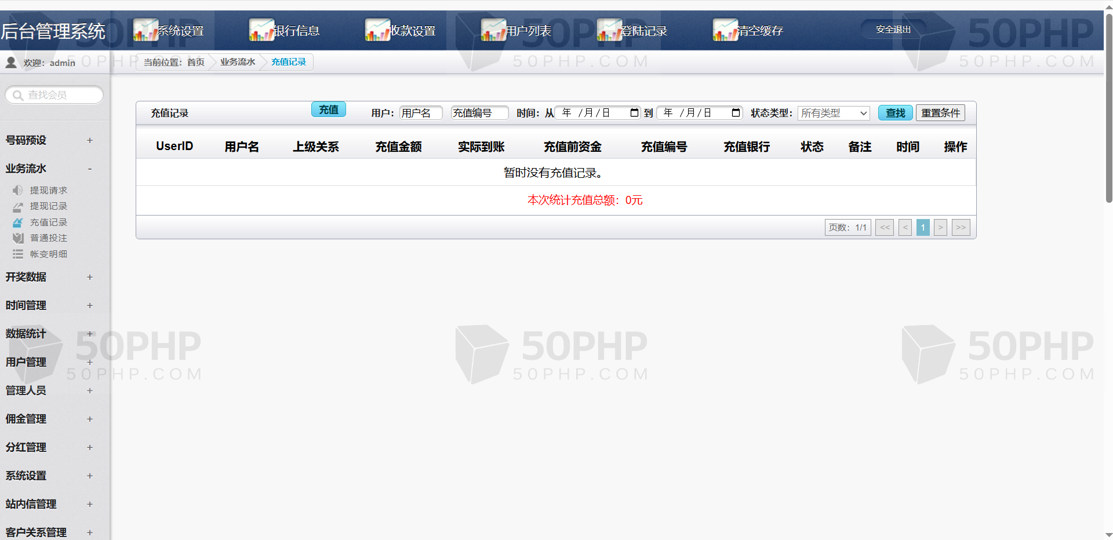Click the 重置条件 reset button
Screen dimensions: 1113x540
click(x=940, y=113)
